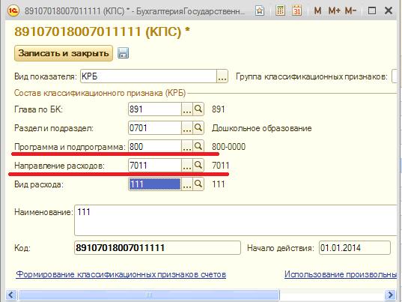Click the horizontal scrollbar left arrow
The image size is (402, 302).
[x=11, y=295]
